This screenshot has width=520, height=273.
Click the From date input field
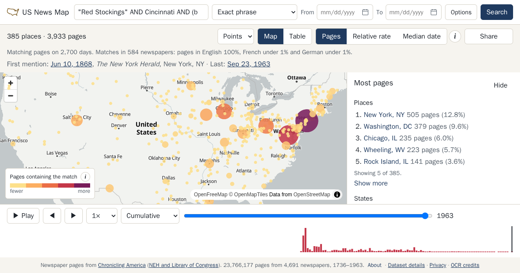point(345,12)
